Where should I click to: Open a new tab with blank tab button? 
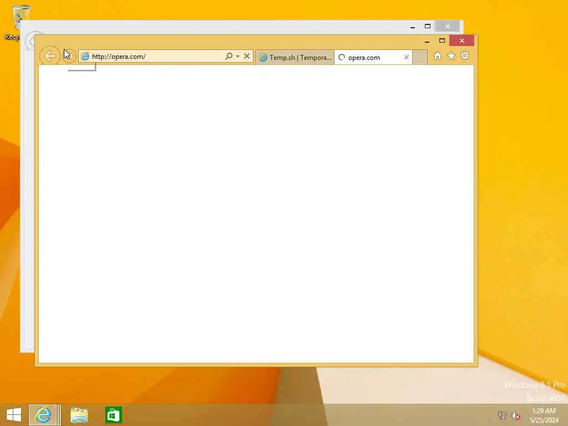420,57
